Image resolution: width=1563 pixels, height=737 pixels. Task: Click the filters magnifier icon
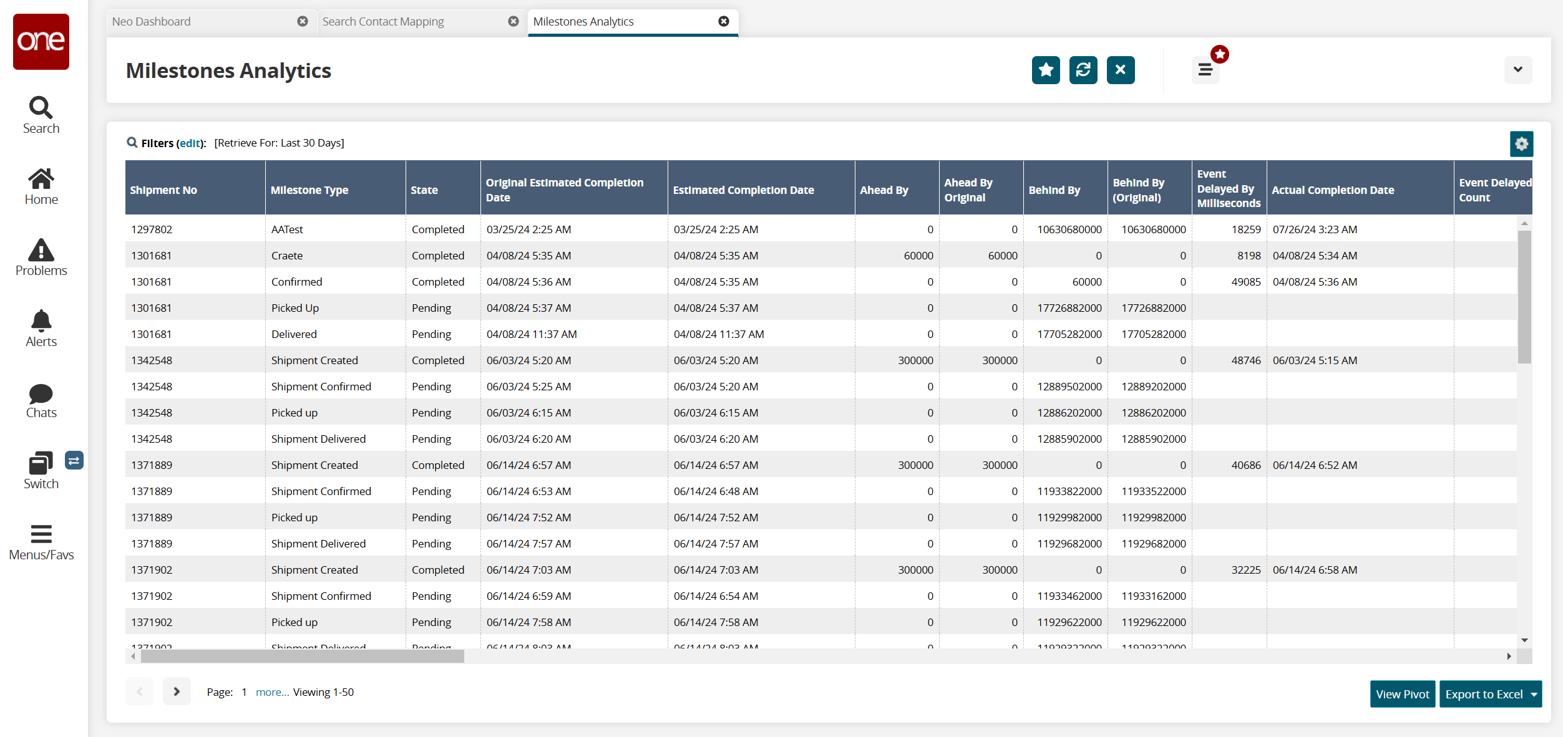tap(132, 142)
